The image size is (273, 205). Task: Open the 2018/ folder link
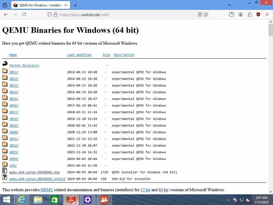point(14,119)
